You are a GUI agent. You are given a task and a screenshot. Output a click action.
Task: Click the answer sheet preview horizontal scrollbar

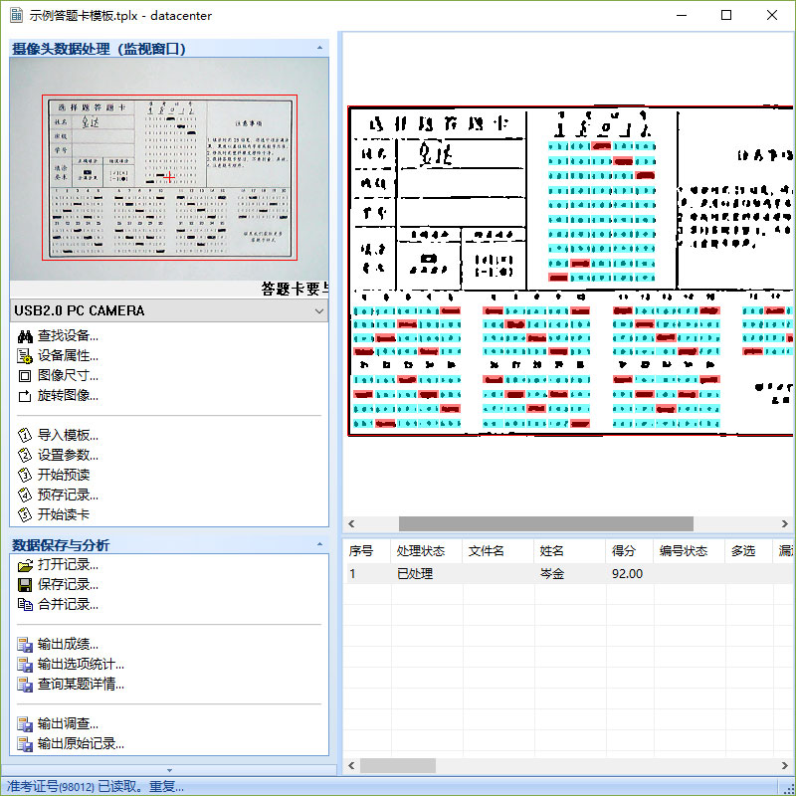[x=545, y=523]
